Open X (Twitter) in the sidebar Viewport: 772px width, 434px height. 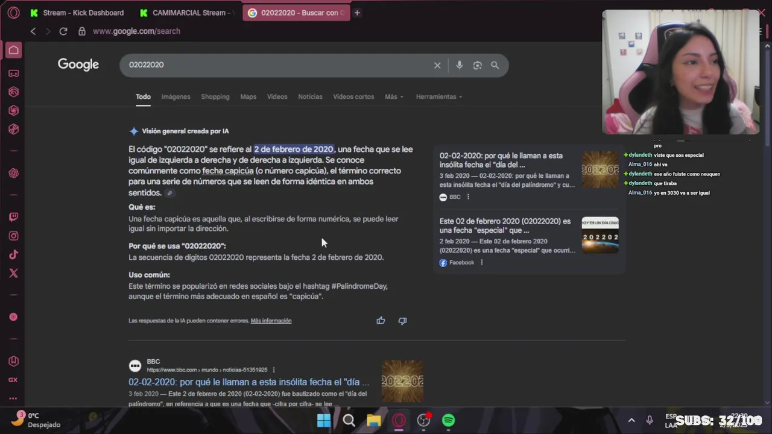pyautogui.click(x=13, y=273)
